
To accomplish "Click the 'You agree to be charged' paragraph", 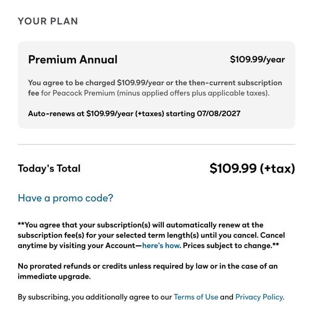I will pos(155,88).
